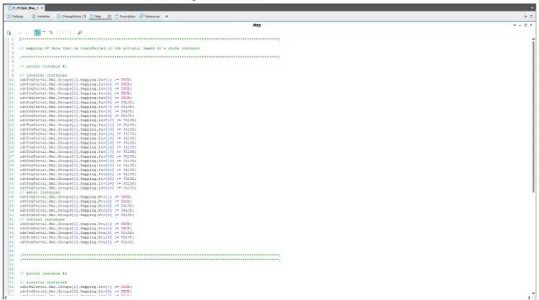The width and height of the screenshot is (539, 300).
Task: Click the scroll down arrow
Action: pyautogui.click(x=533, y=292)
